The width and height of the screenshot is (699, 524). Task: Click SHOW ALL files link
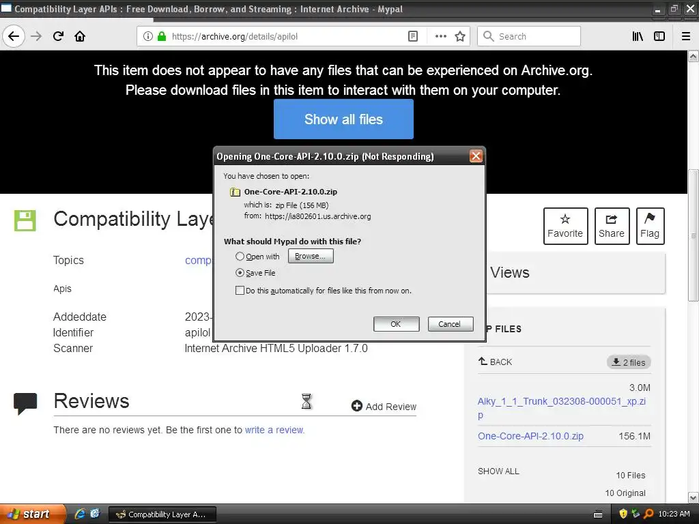[x=498, y=471]
